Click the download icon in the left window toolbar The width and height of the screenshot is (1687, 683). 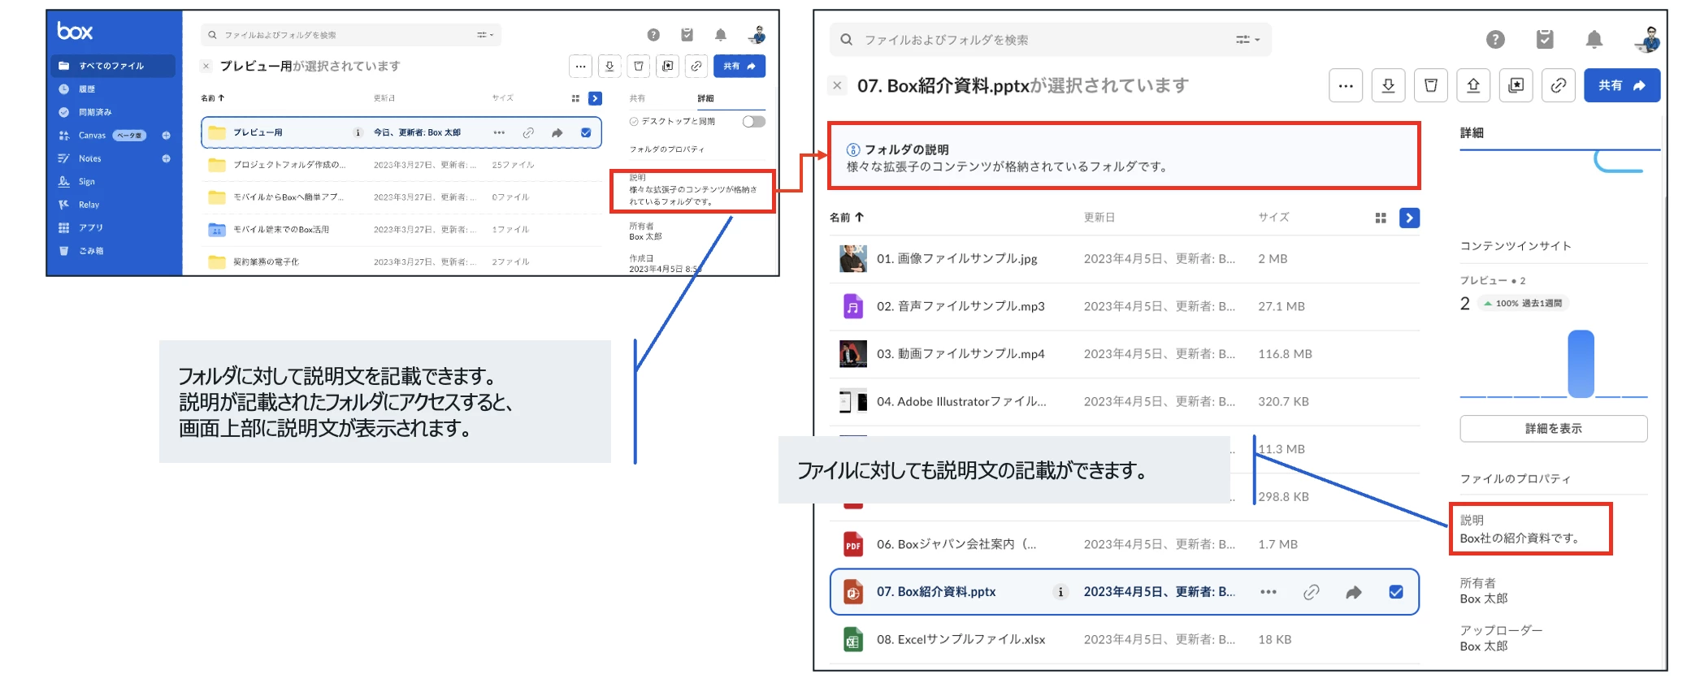(609, 66)
